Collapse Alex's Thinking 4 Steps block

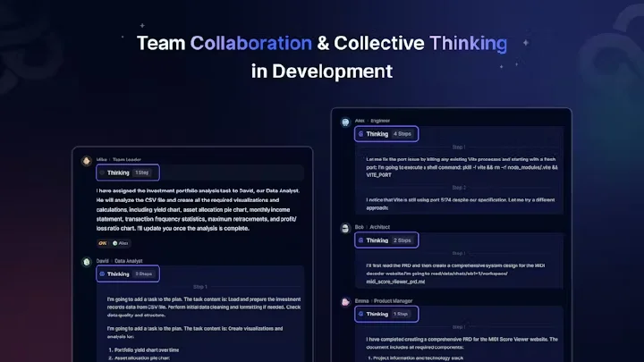[x=386, y=134]
